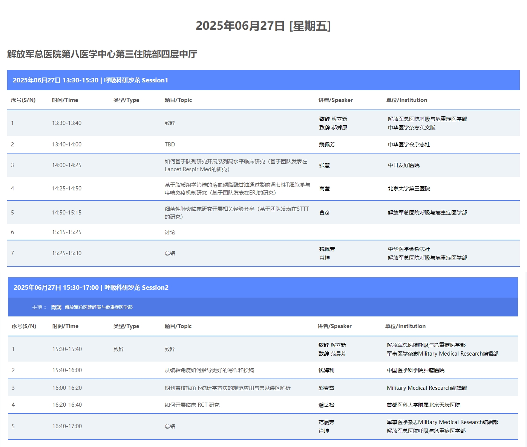Click speaker name 商莹

coord(325,189)
